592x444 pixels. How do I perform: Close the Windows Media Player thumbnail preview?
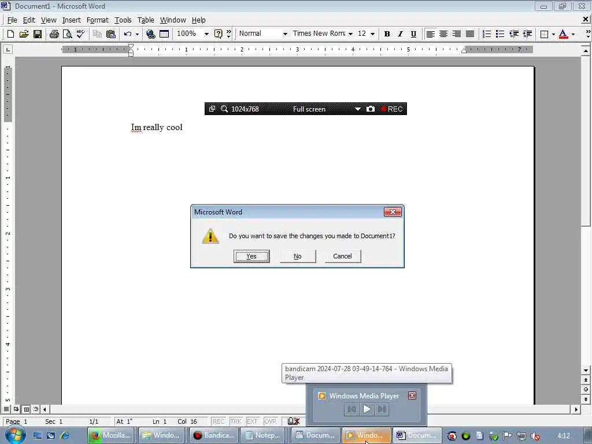tap(412, 395)
